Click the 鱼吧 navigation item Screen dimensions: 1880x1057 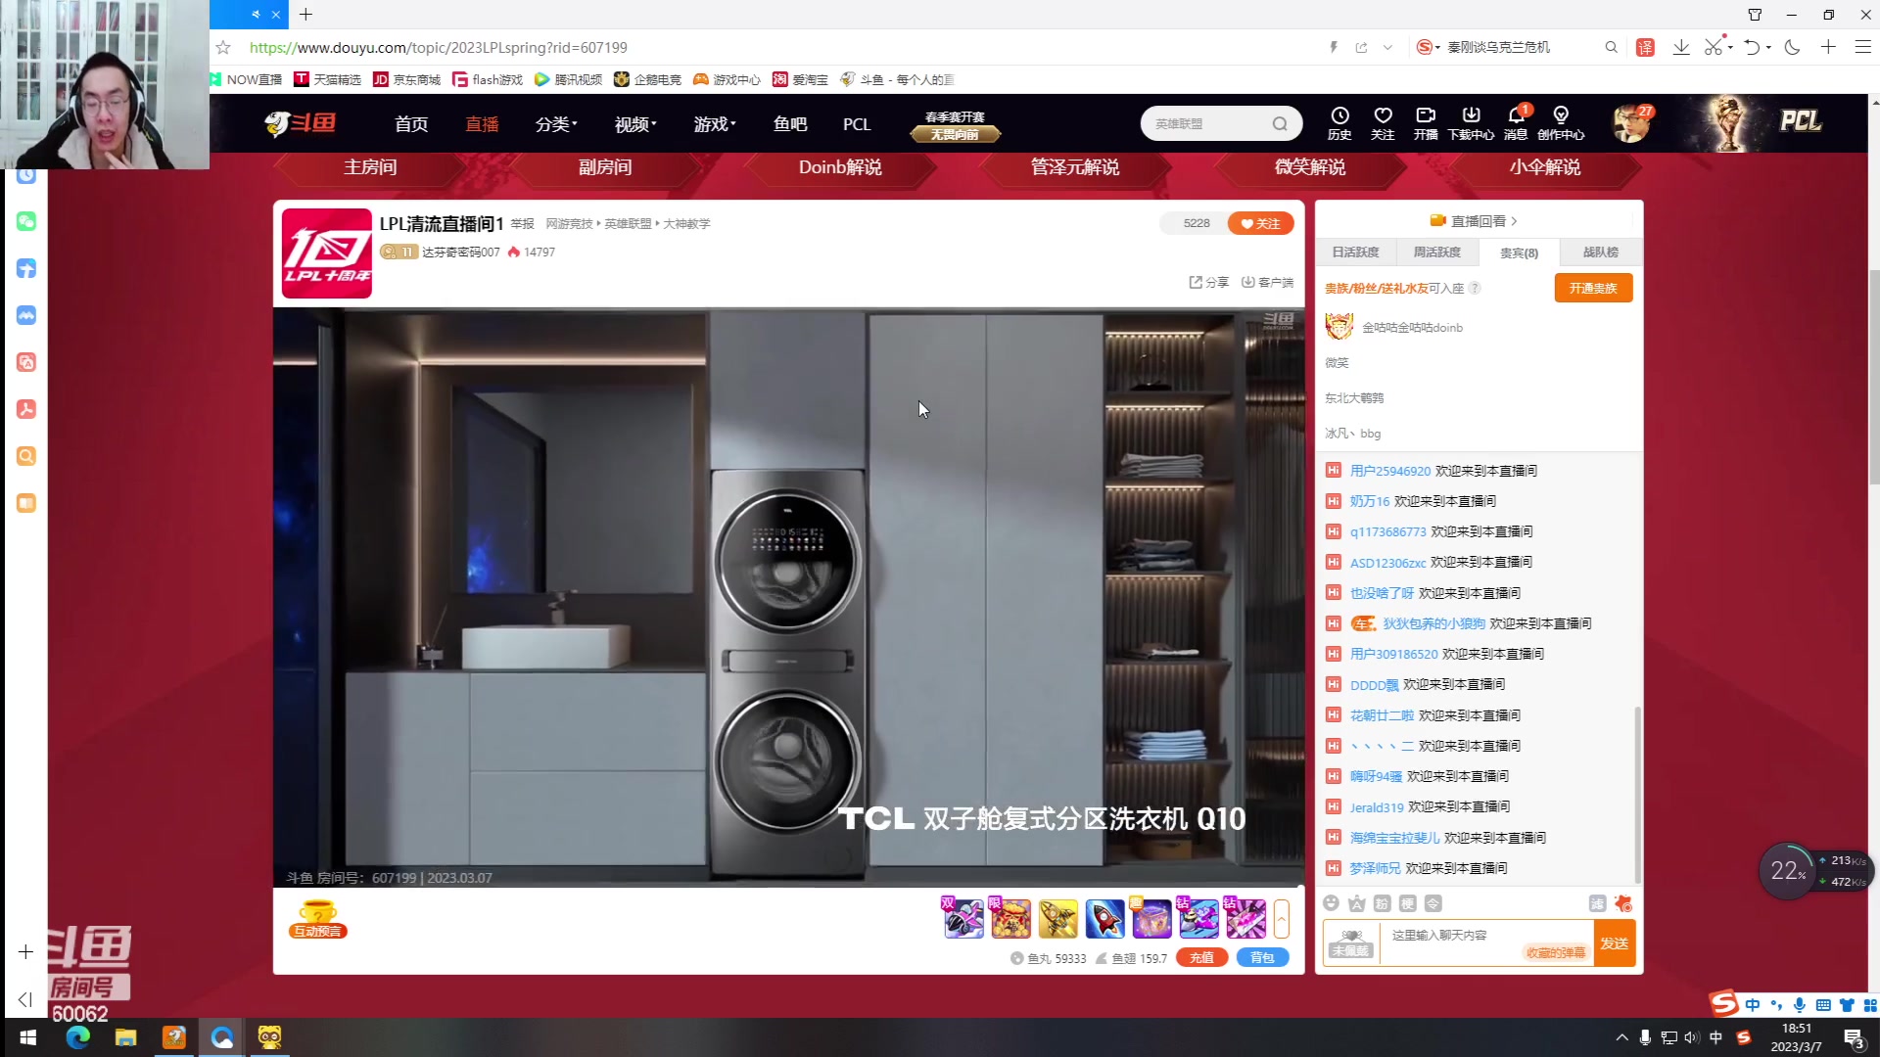(790, 124)
